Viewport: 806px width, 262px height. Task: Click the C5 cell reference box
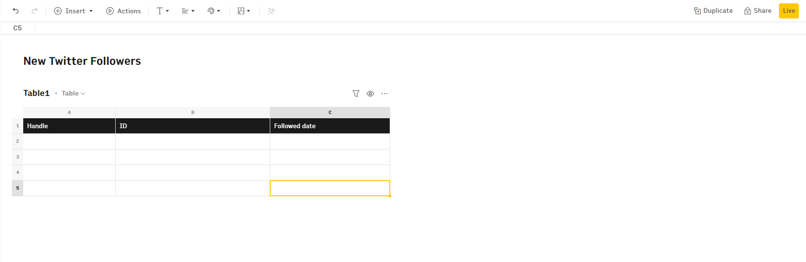(x=18, y=28)
